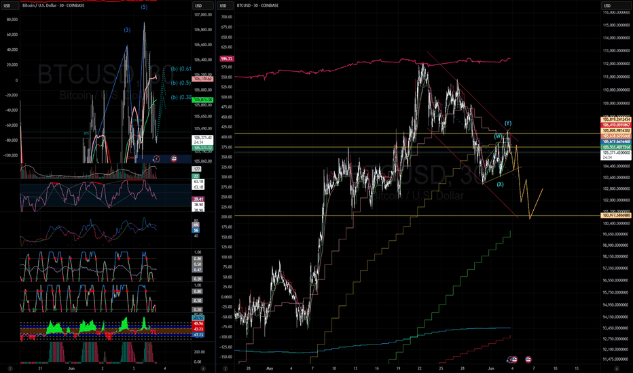Click the 106,410 red price label on right axis

tap(616, 125)
